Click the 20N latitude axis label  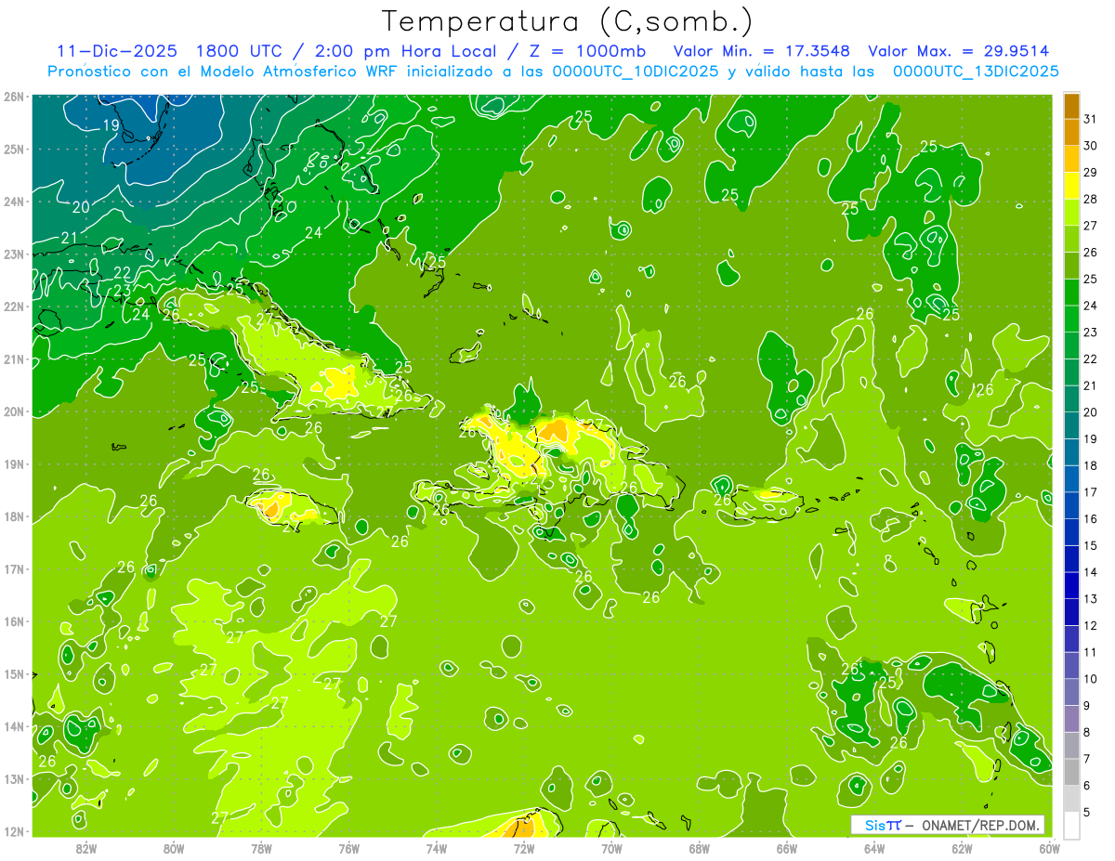tap(15, 411)
